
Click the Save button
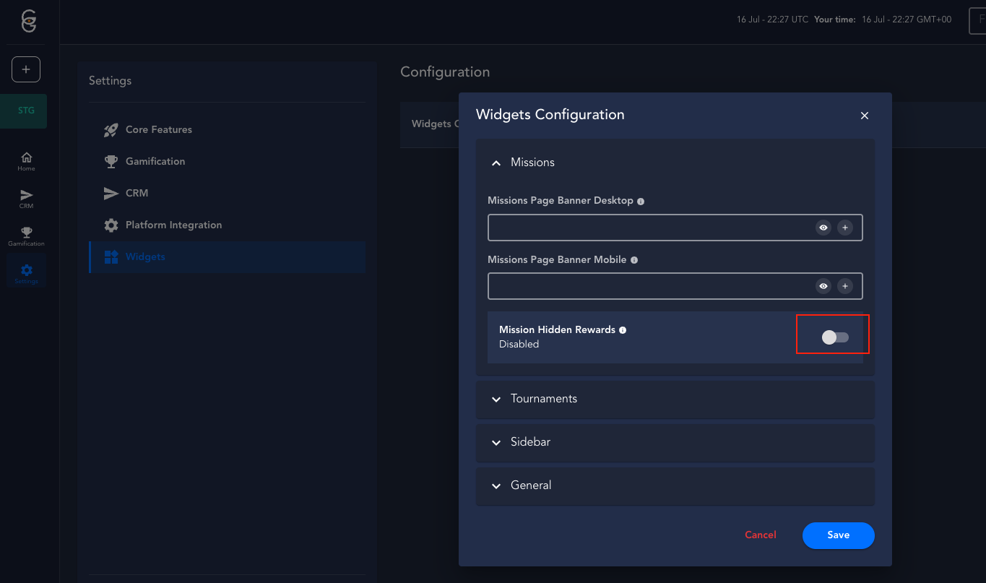point(838,535)
